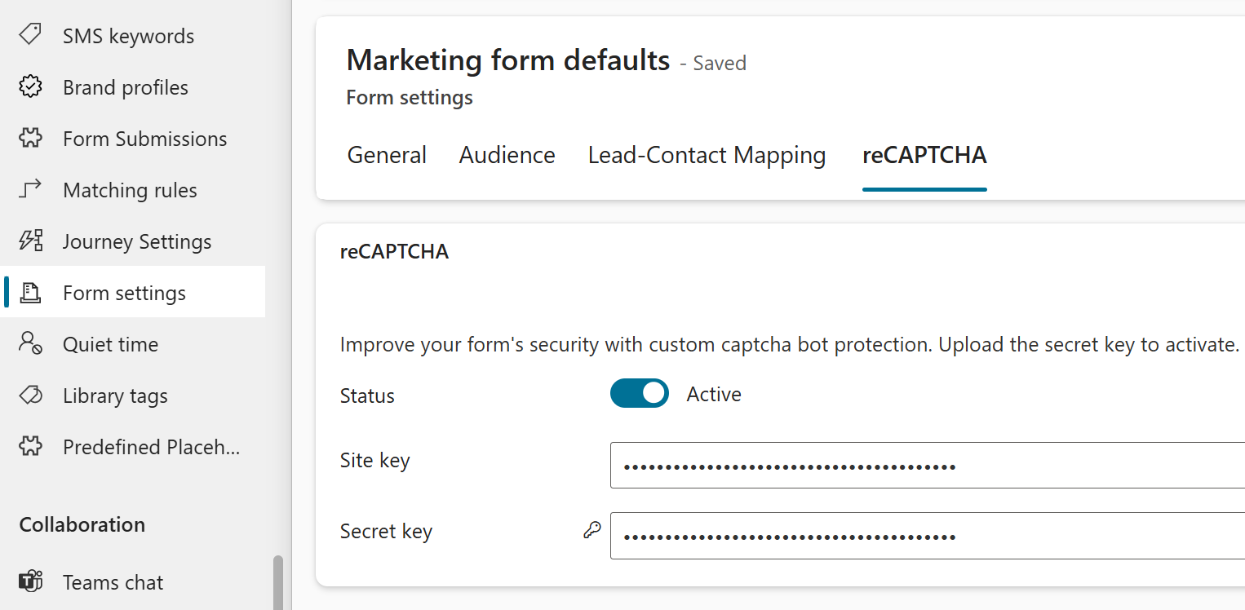Click the Teams chat icon
The image size is (1245, 610).
tap(30, 581)
